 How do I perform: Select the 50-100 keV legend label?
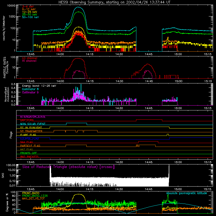(31, 17)
